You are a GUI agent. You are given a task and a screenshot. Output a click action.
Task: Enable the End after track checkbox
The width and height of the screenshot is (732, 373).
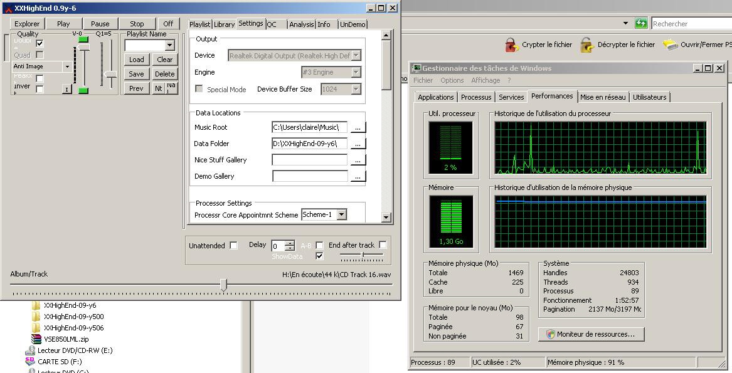[x=383, y=244]
